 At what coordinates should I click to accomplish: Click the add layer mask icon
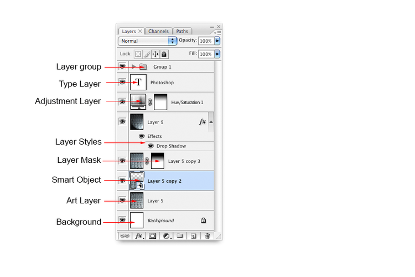click(152, 235)
